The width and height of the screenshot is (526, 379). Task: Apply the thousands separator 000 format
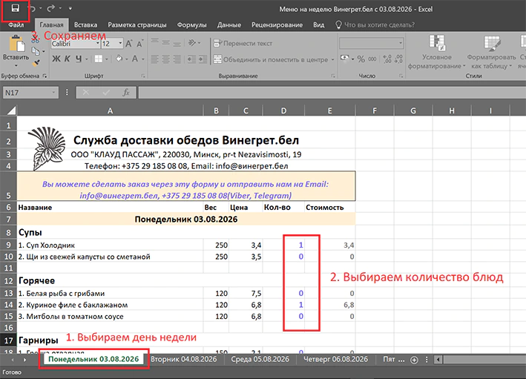point(372,59)
